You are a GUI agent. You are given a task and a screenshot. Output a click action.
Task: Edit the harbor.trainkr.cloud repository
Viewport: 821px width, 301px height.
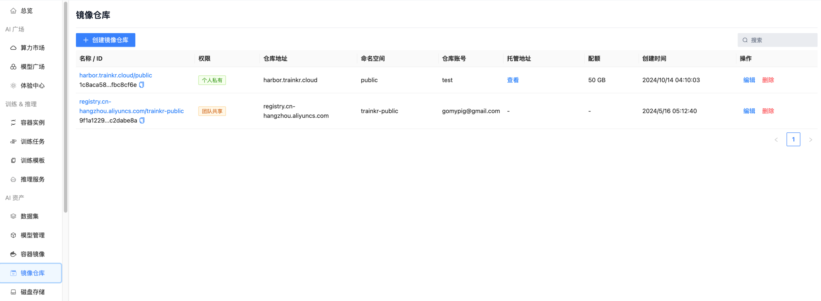coord(749,80)
